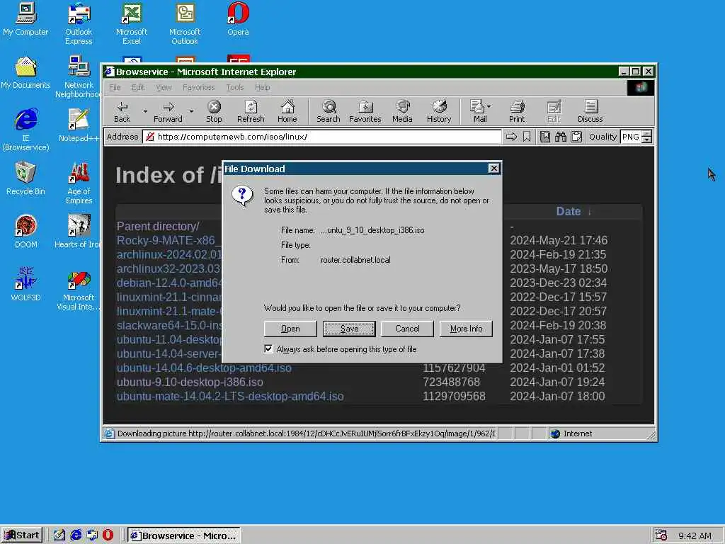Click the Internet Explorer quick launch icon
This screenshot has width=725, height=544.
click(76, 535)
